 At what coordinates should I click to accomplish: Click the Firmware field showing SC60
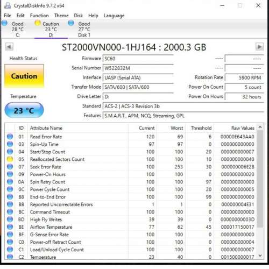pyautogui.click(x=138, y=59)
